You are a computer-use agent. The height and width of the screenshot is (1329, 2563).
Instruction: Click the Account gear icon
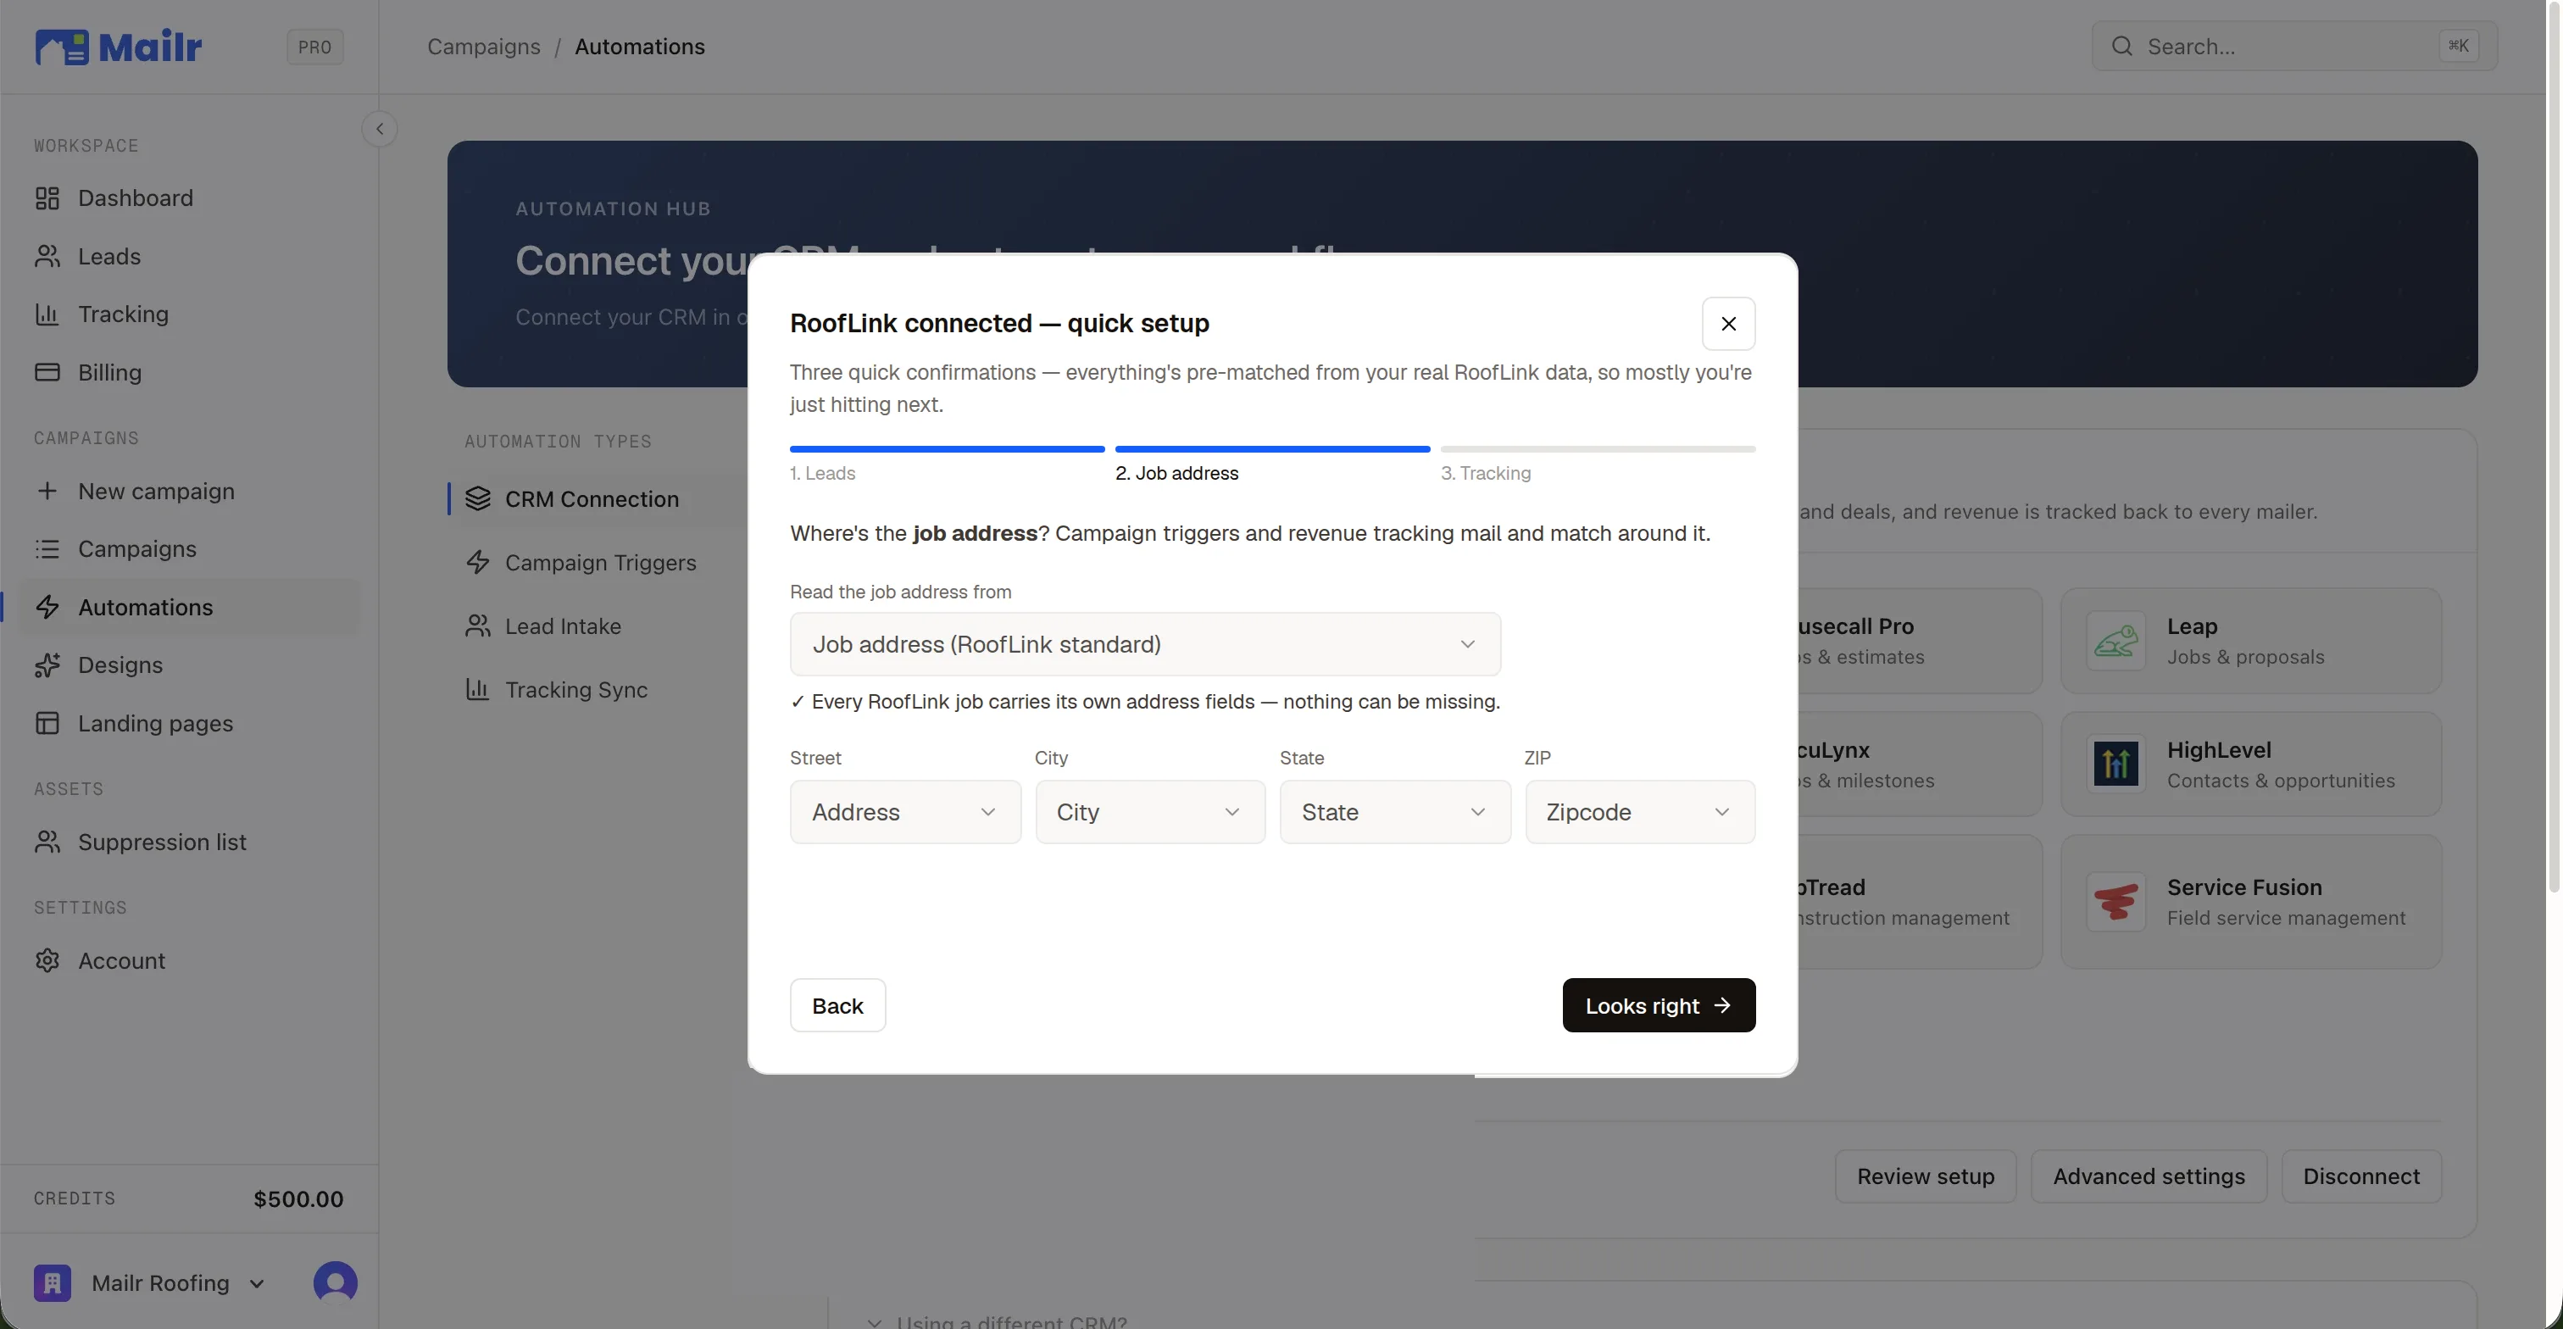point(47,961)
